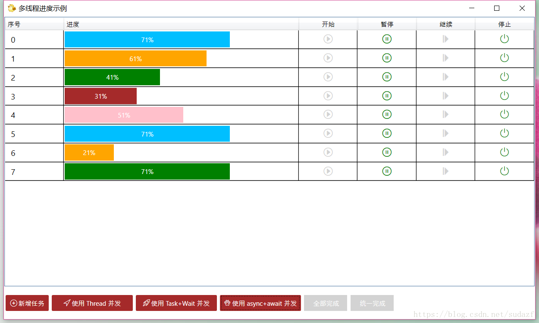This screenshot has height=323, width=539.
Task: Click the brown 31% progress bar
Action: point(100,96)
